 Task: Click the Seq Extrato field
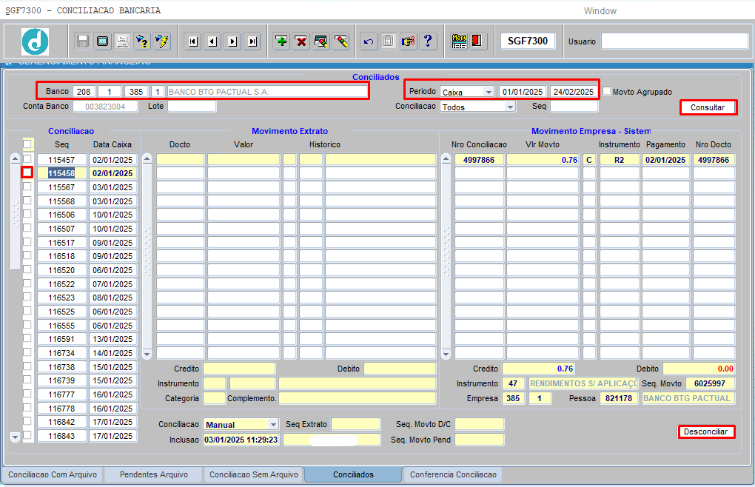coord(356,424)
